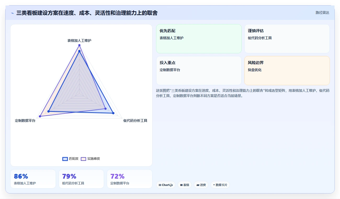Click the blue 匹配度 point near 定制数据平台

[x=48, y=111]
